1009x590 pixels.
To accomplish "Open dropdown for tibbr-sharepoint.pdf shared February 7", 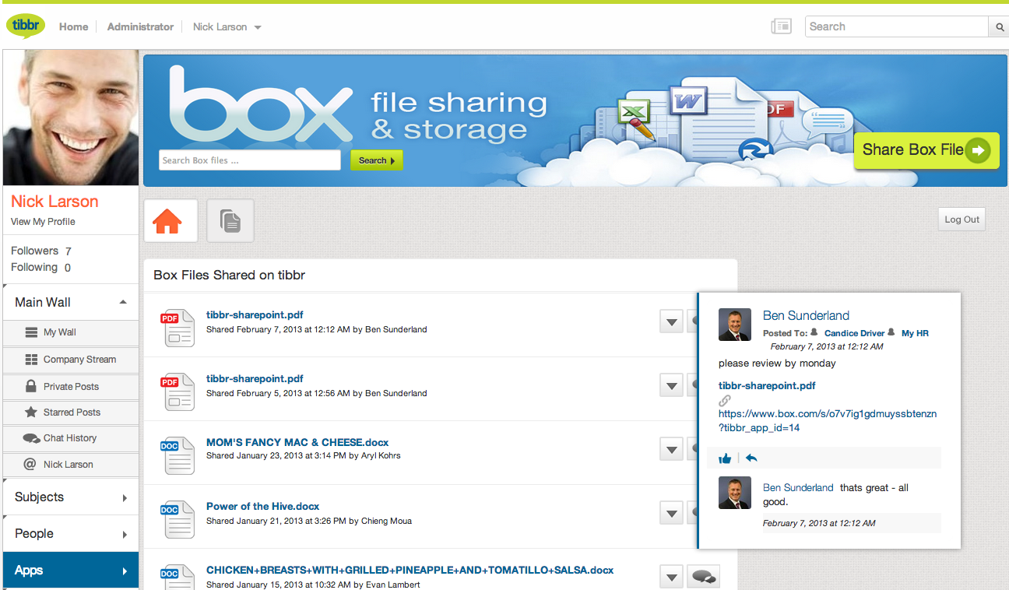I will (x=671, y=321).
